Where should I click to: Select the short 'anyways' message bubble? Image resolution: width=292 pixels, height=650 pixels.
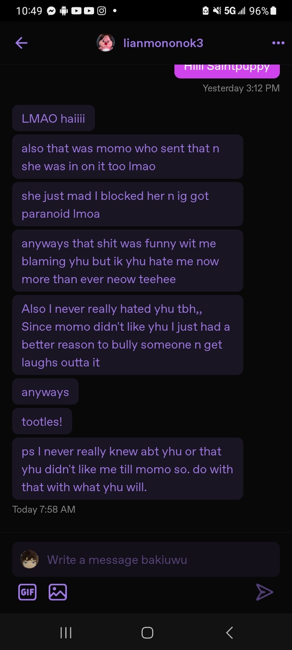click(x=45, y=392)
